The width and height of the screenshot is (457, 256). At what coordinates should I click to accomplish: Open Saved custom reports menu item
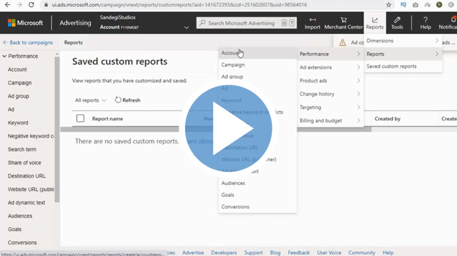pyautogui.click(x=403, y=66)
